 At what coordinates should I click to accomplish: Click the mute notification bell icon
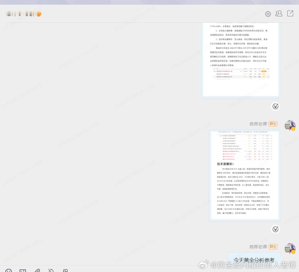(x=51, y=270)
